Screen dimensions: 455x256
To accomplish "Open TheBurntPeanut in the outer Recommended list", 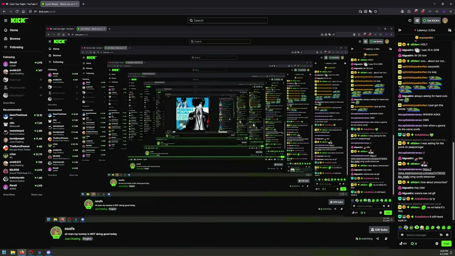I will click(23, 148).
